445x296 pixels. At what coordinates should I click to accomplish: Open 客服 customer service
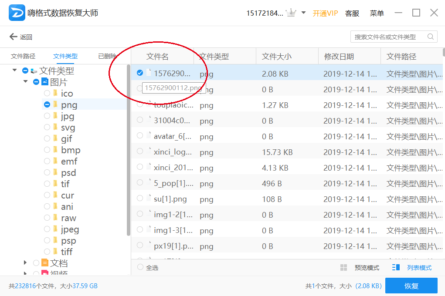tap(352, 13)
